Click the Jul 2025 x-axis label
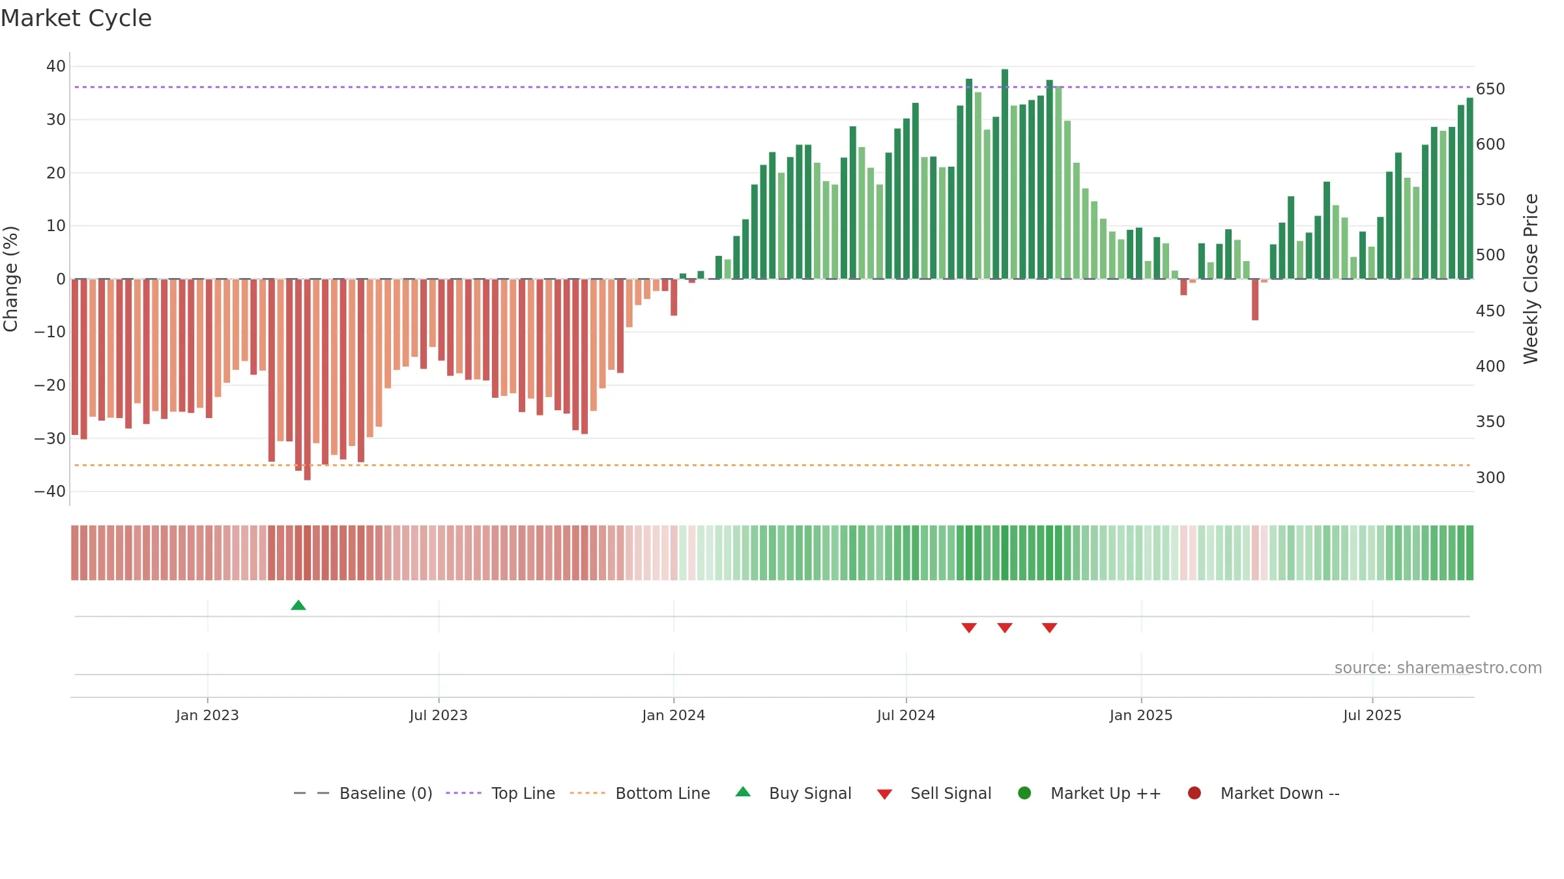 point(1372,715)
